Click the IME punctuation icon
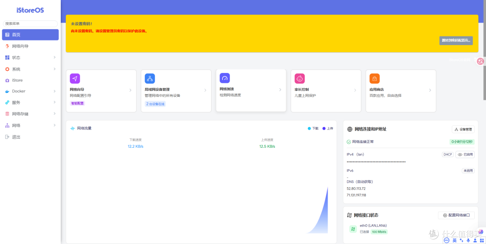 [462, 240]
